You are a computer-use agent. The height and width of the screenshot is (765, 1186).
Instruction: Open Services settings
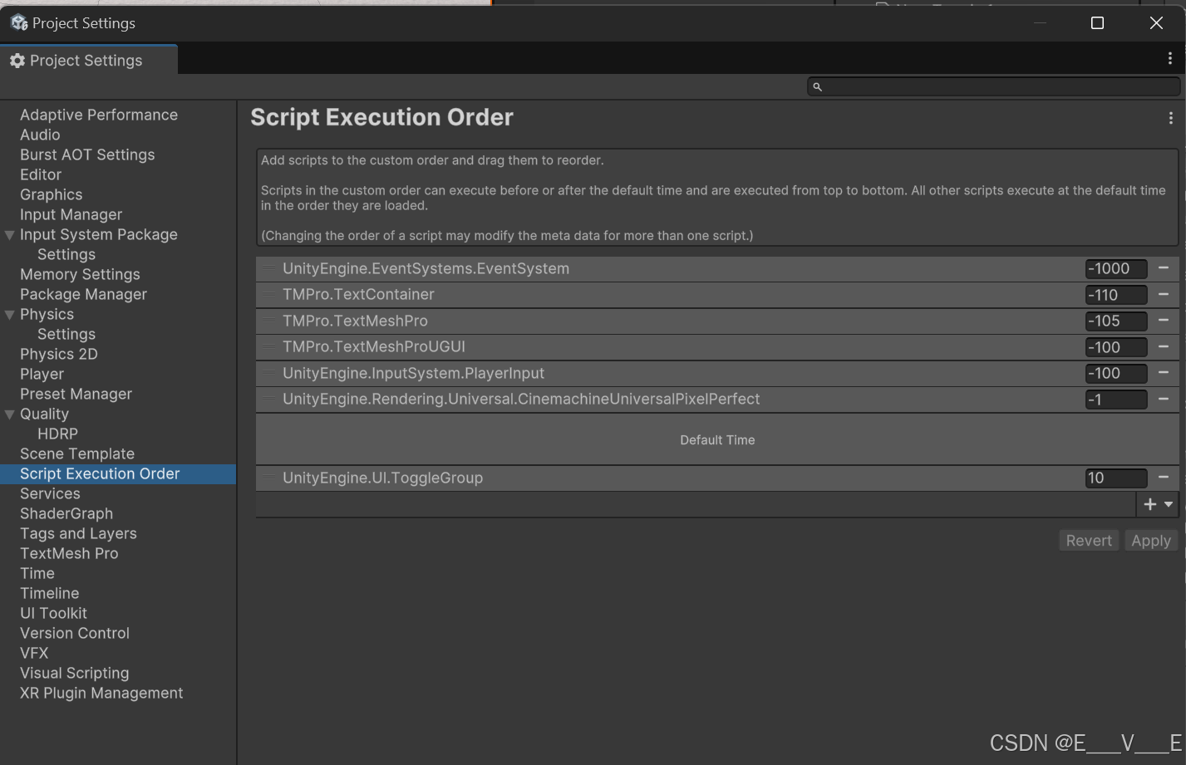[50, 493]
